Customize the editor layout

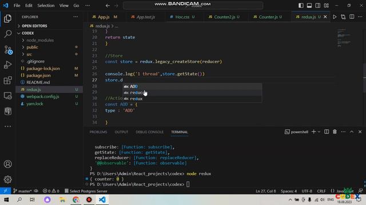tap(327, 5)
